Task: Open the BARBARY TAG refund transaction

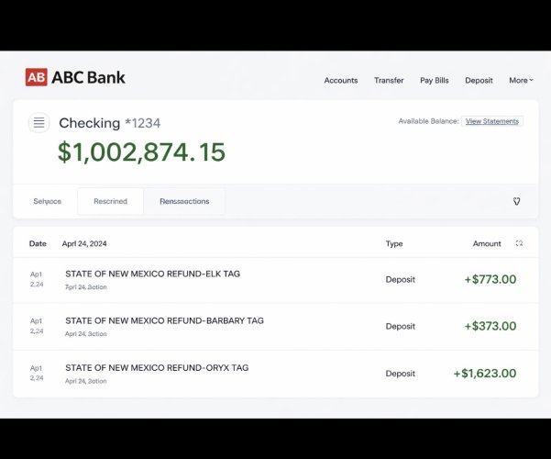Action: tap(164, 320)
